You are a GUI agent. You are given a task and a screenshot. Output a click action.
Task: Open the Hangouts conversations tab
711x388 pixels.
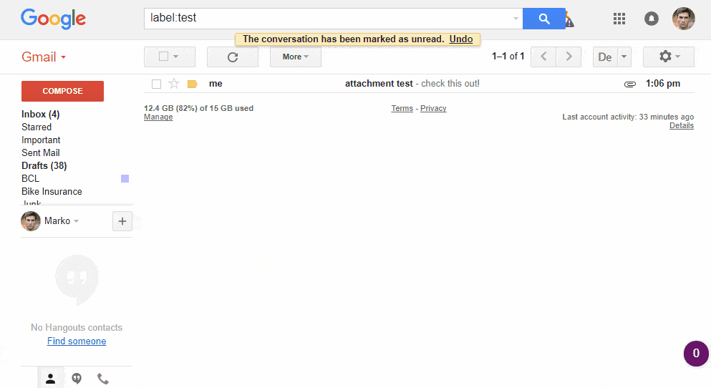click(77, 379)
